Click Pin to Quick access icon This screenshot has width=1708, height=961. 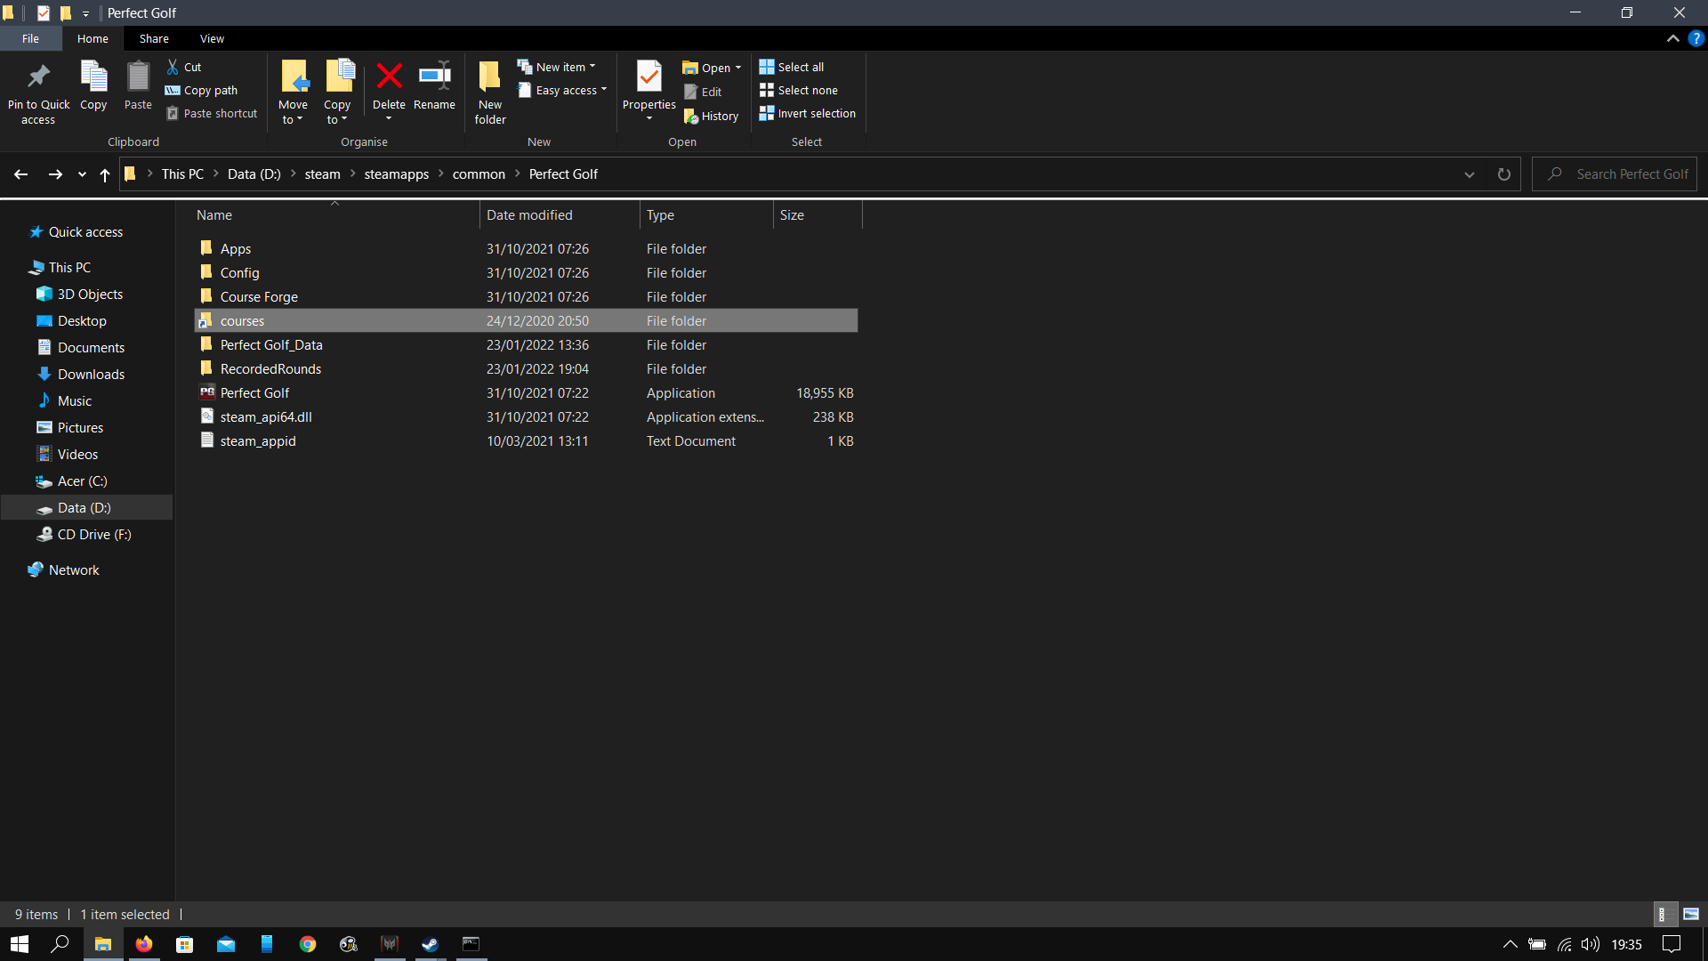pyautogui.click(x=38, y=77)
